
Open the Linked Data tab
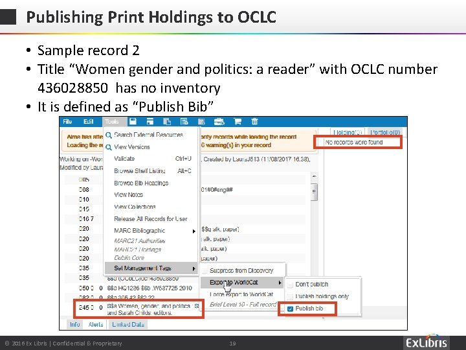pyautogui.click(x=128, y=325)
